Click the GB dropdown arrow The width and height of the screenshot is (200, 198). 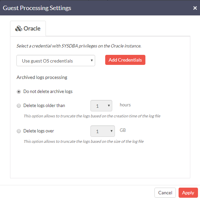(112, 131)
